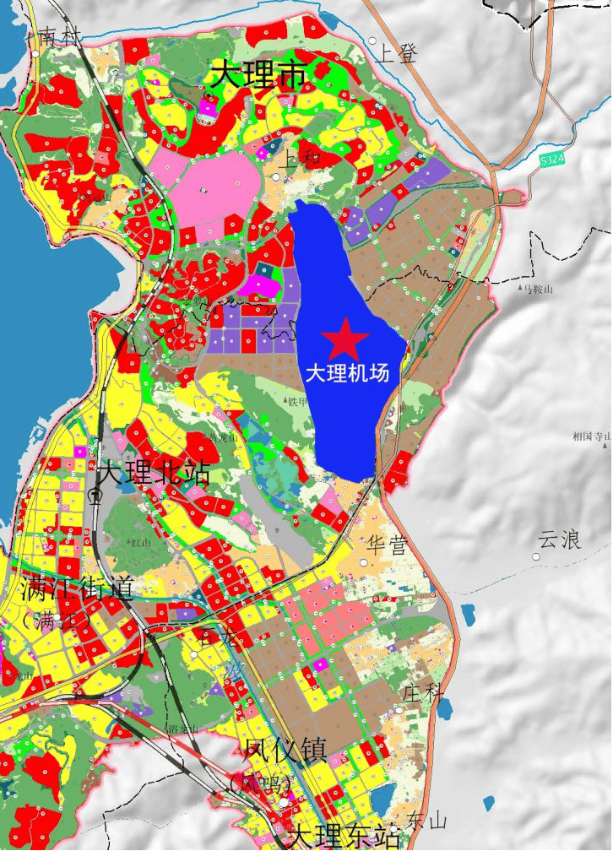Select the 红山 mountain label
613x851 pixels.
[x=140, y=542]
